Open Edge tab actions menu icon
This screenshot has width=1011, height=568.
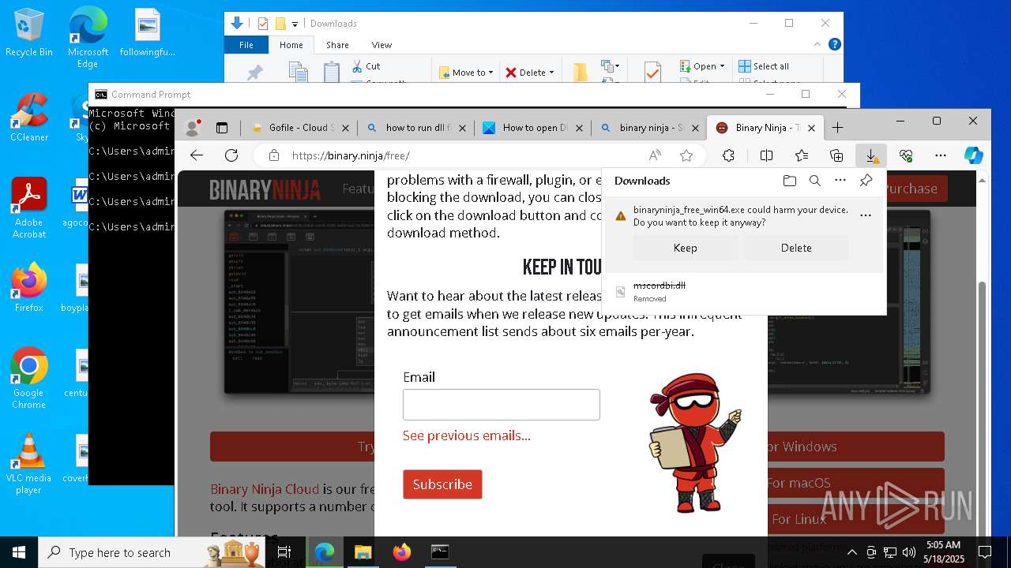pos(222,128)
